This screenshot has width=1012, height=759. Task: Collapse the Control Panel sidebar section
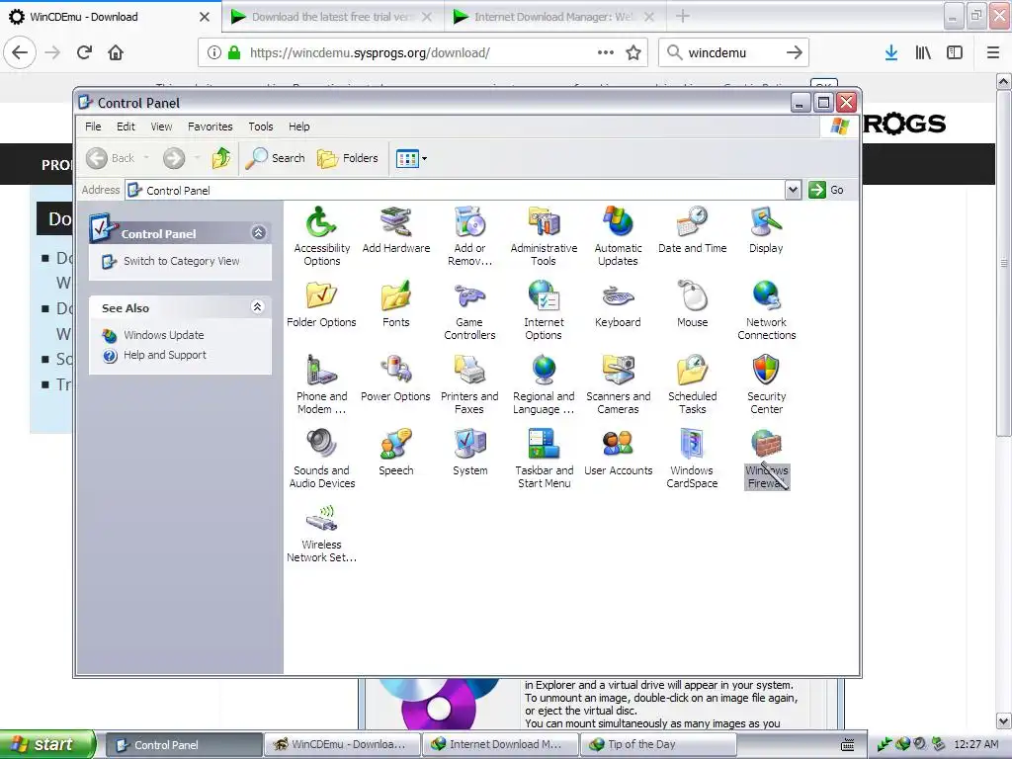pos(258,233)
